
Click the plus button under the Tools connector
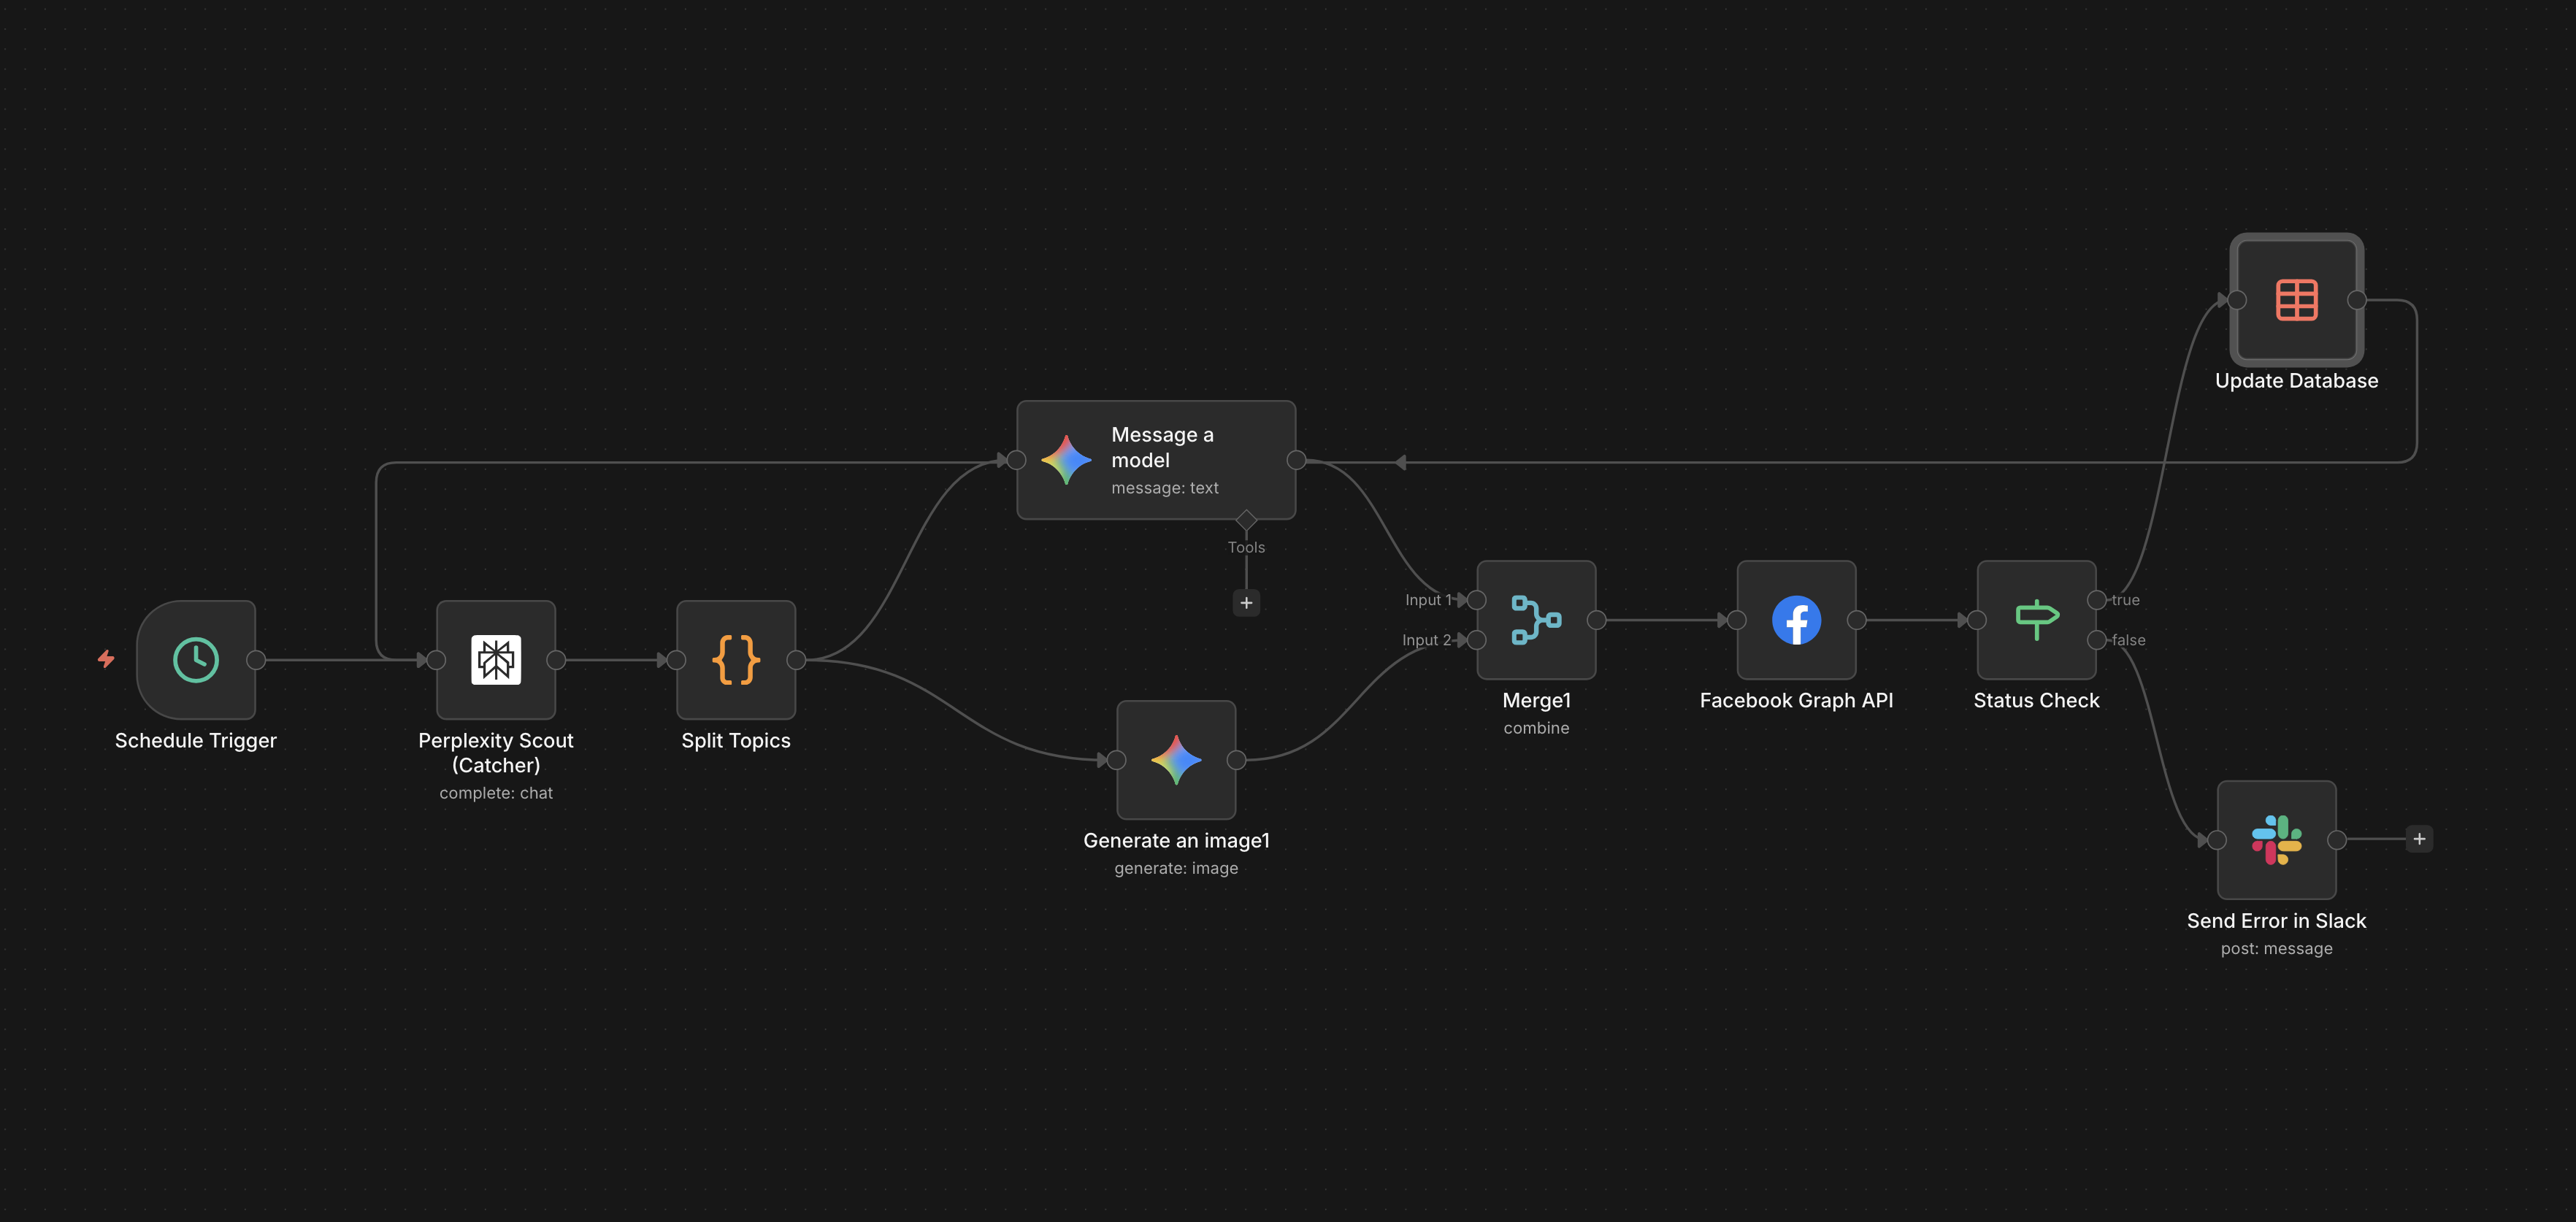pyautogui.click(x=1246, y=602)
